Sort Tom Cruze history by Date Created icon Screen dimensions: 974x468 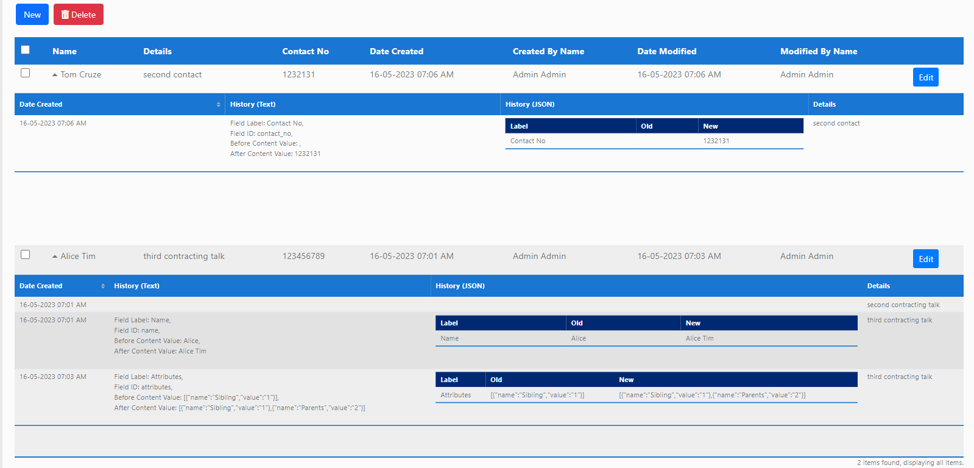click(x=218, y=105)
